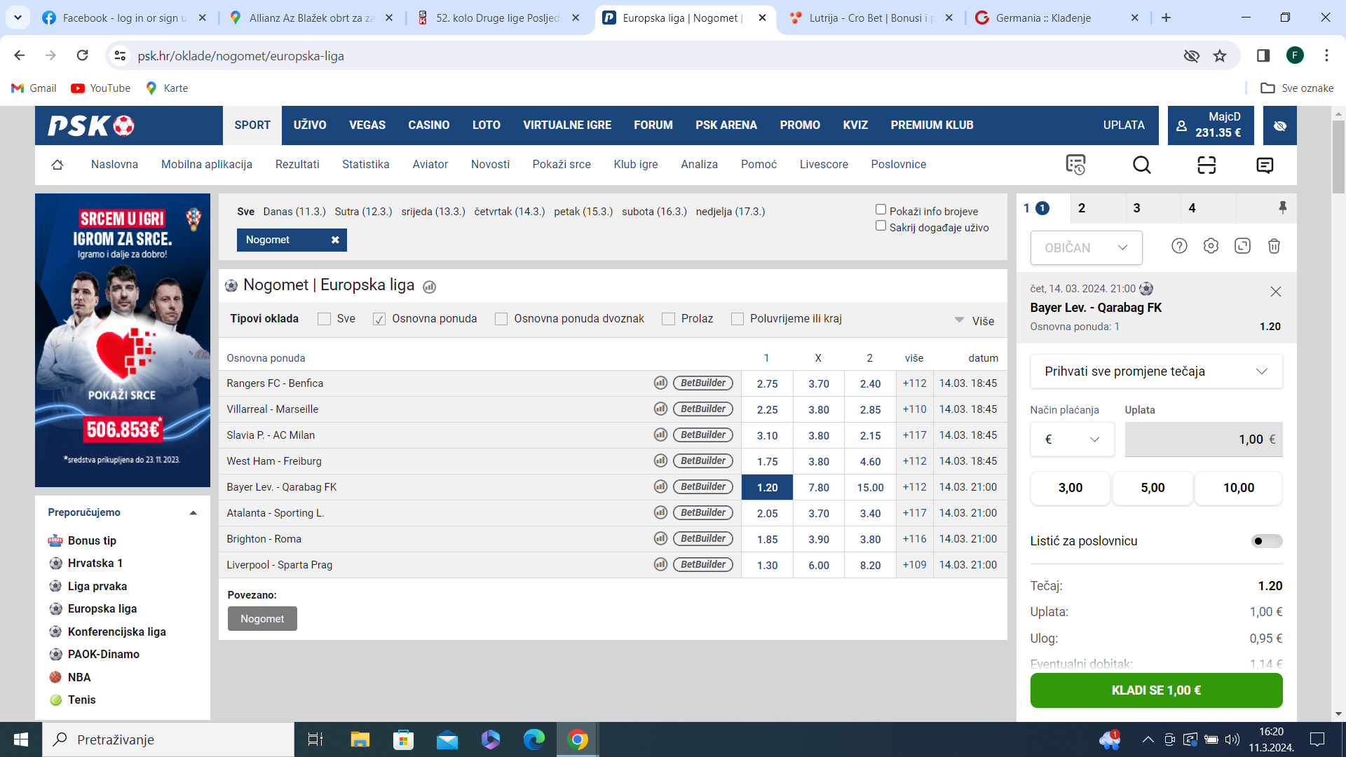Expand the OBIČAN bet type dropdown
This screenshot has width=1346, height=757.
[1086, 247]
